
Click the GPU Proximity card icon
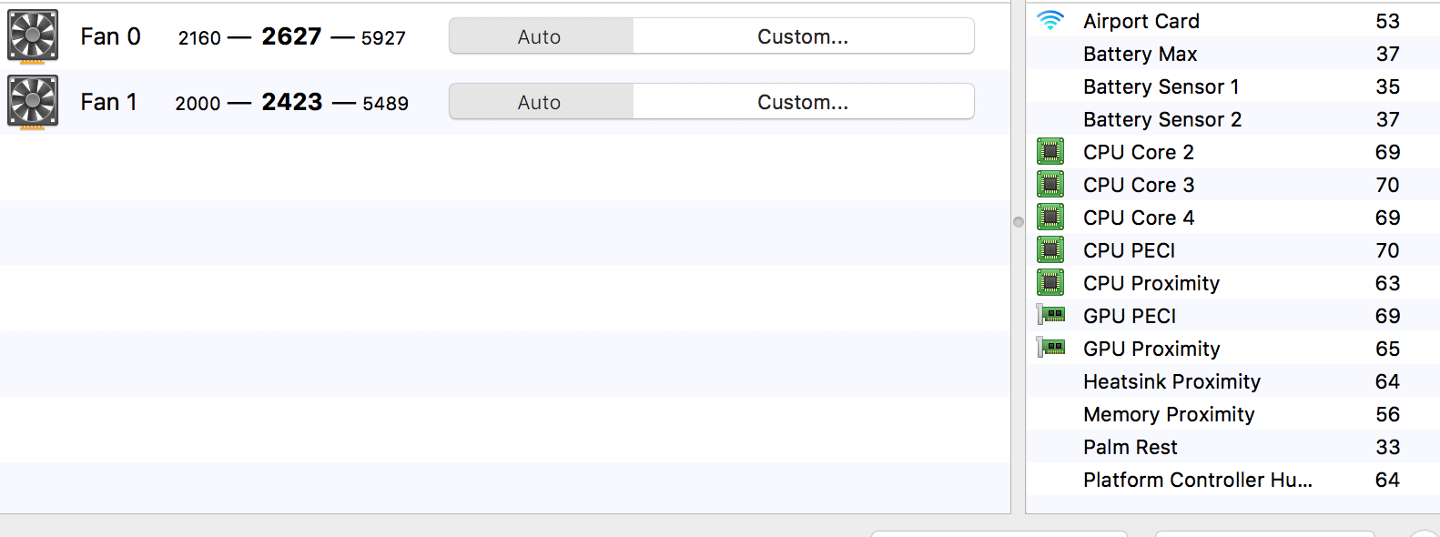(1050, 348)
